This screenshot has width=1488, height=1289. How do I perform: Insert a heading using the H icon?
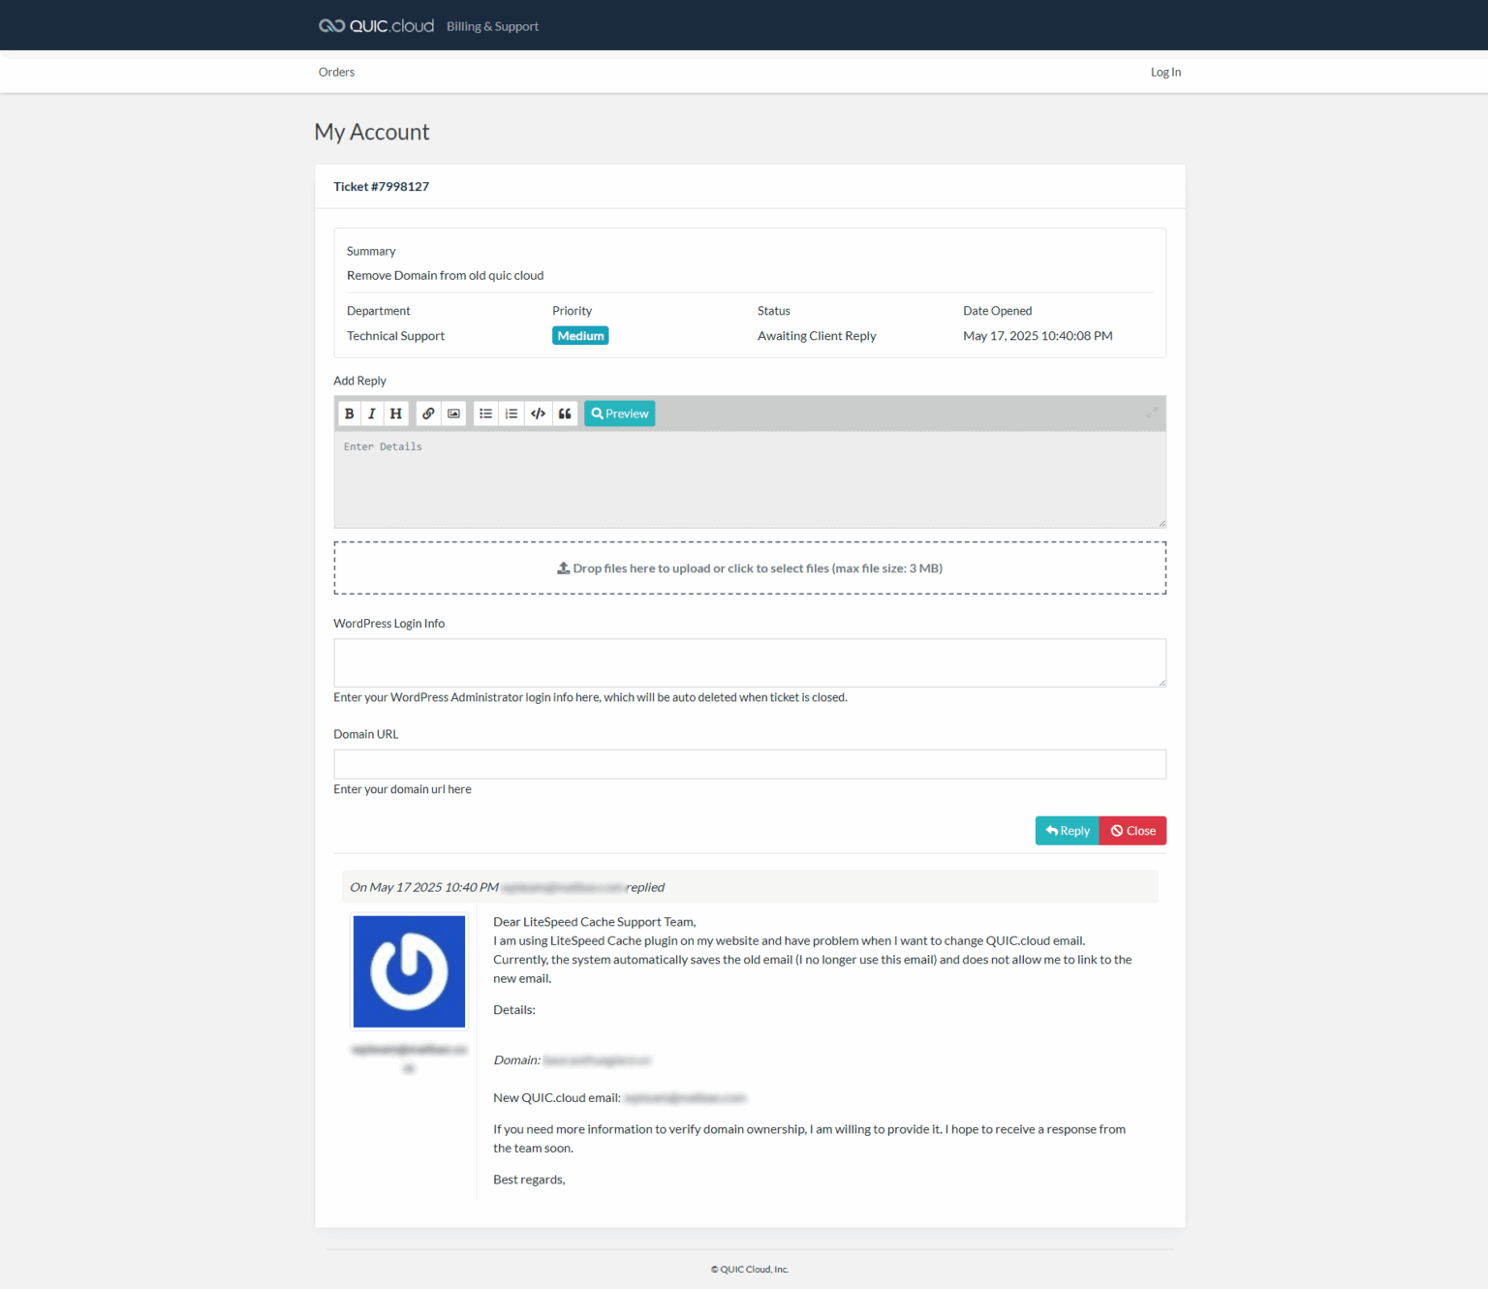tap(395, 414)
